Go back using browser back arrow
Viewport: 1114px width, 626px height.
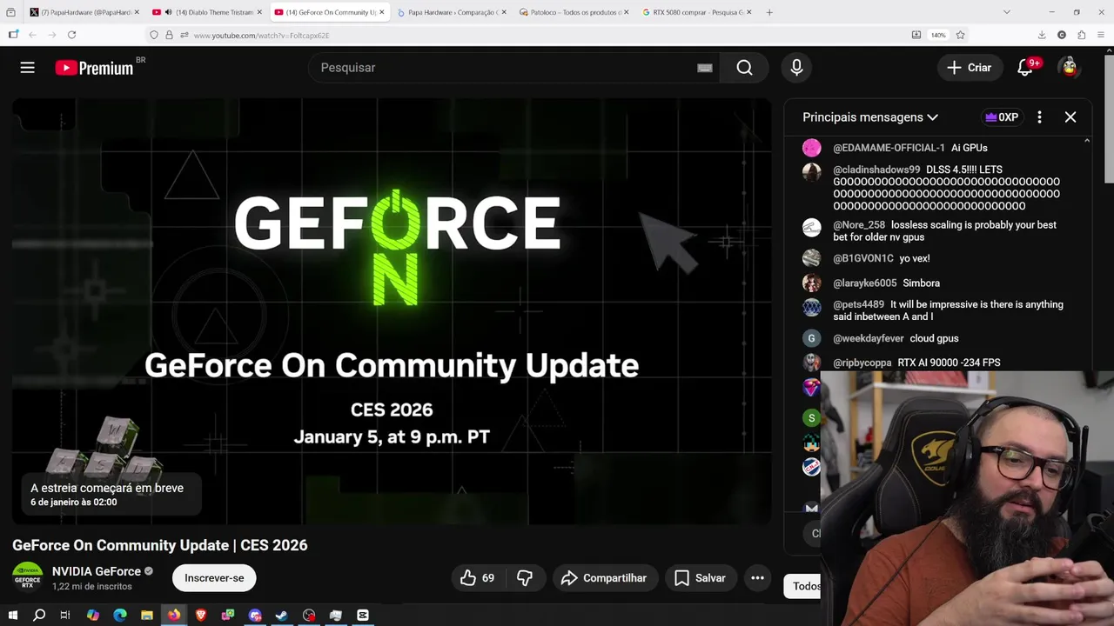click(32, 35)
